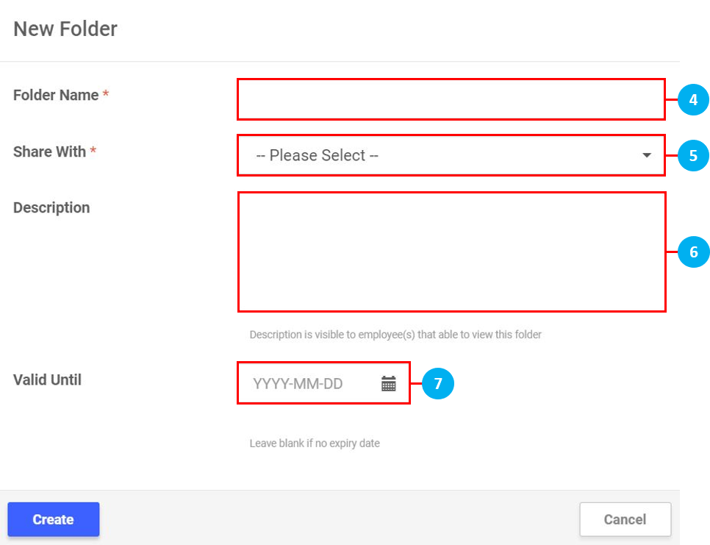
Task: Click the YYYY-MM-DD placeholder in Valid Until
Action: tap(298, 383)
